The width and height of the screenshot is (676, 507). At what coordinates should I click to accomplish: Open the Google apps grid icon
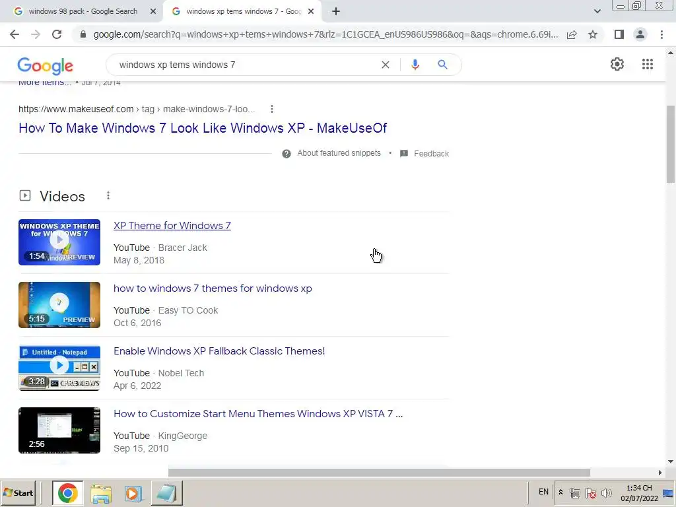point(648,64)
